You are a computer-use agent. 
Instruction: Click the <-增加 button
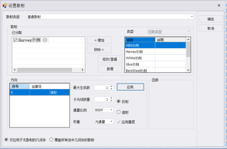coord(99,40)
